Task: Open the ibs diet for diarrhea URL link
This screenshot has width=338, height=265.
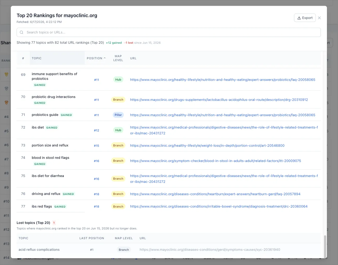Action: click(224, 179)
